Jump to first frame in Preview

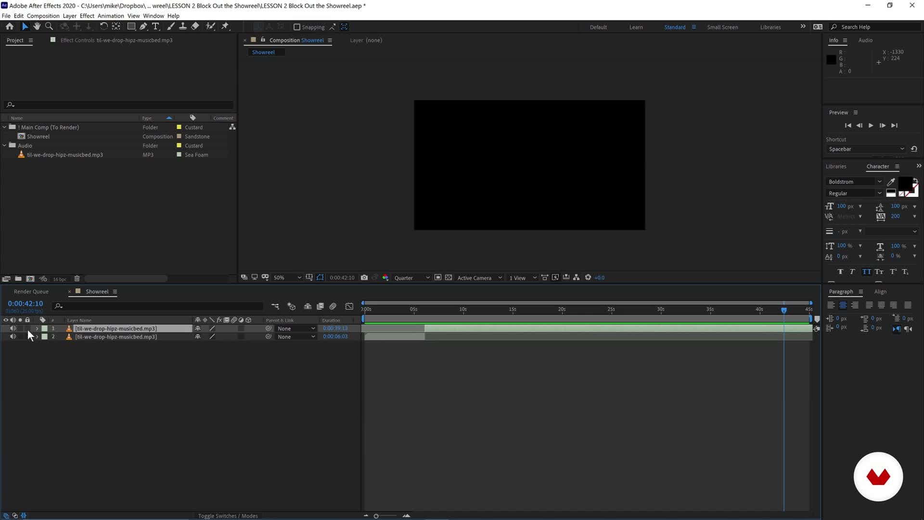pos(847,126)
